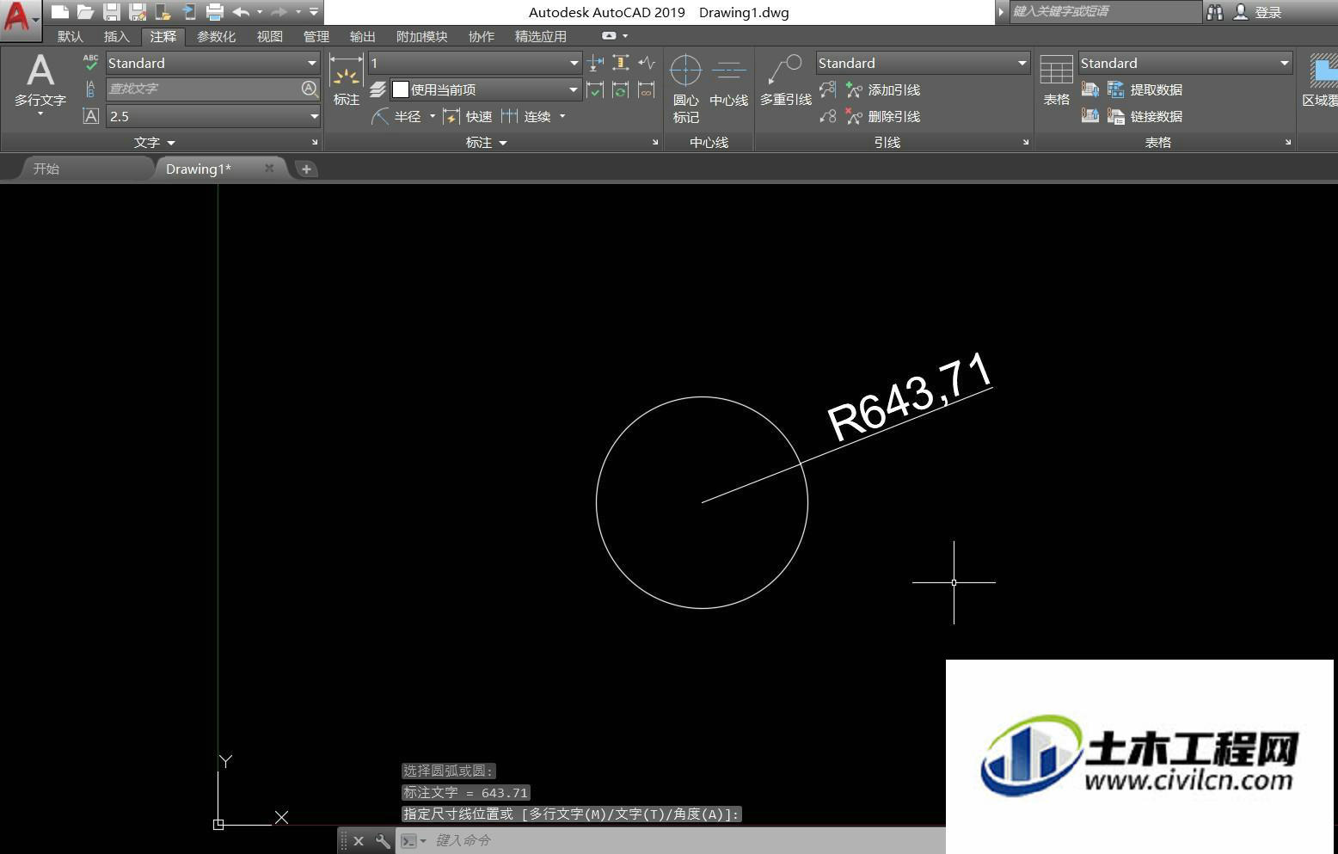The image size is (1338, 854).
Task: Switch to the 插入 ribbon tab
Action: tap(116, 36)
